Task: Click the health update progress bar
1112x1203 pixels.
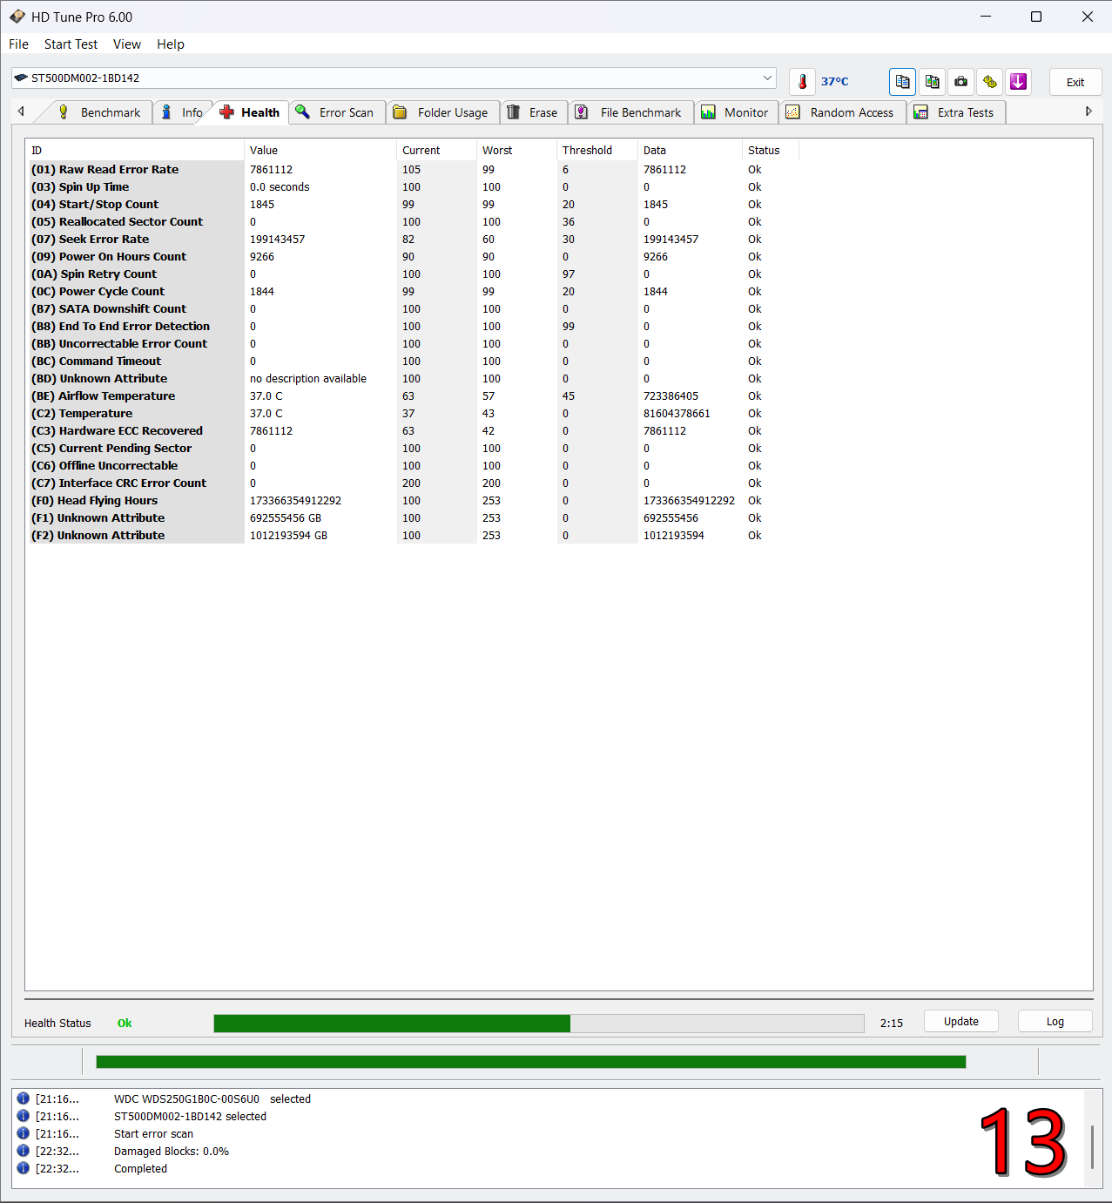Action: (x=538, y=1024)
